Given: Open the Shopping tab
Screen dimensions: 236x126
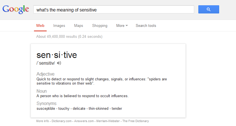Looking at the screenshot, I should [x=100, y=25].
